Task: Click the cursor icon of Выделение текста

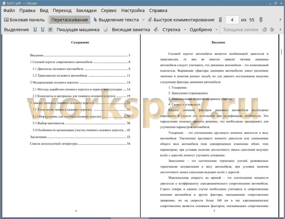Action: 95,20
